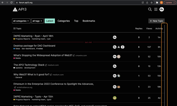Viewport: 177px width, 106px height.
Task: Click the site lock icon
Action: pos(17,3)
